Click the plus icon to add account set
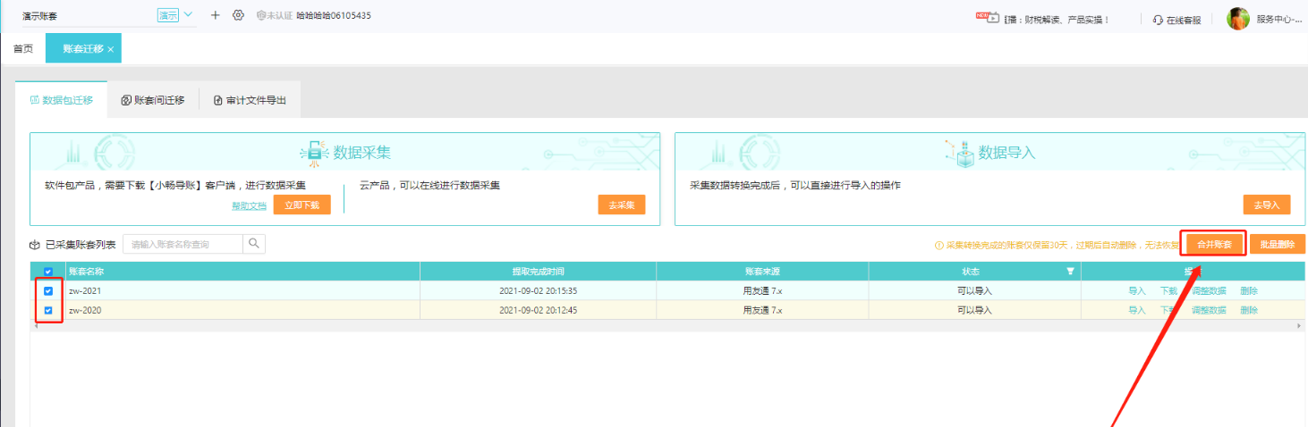1308x427 pixels. [215, 15]
